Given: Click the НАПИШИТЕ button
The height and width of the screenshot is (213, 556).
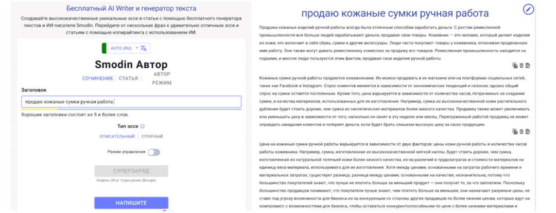Looking at the screenshot, I should coord(131,203).
